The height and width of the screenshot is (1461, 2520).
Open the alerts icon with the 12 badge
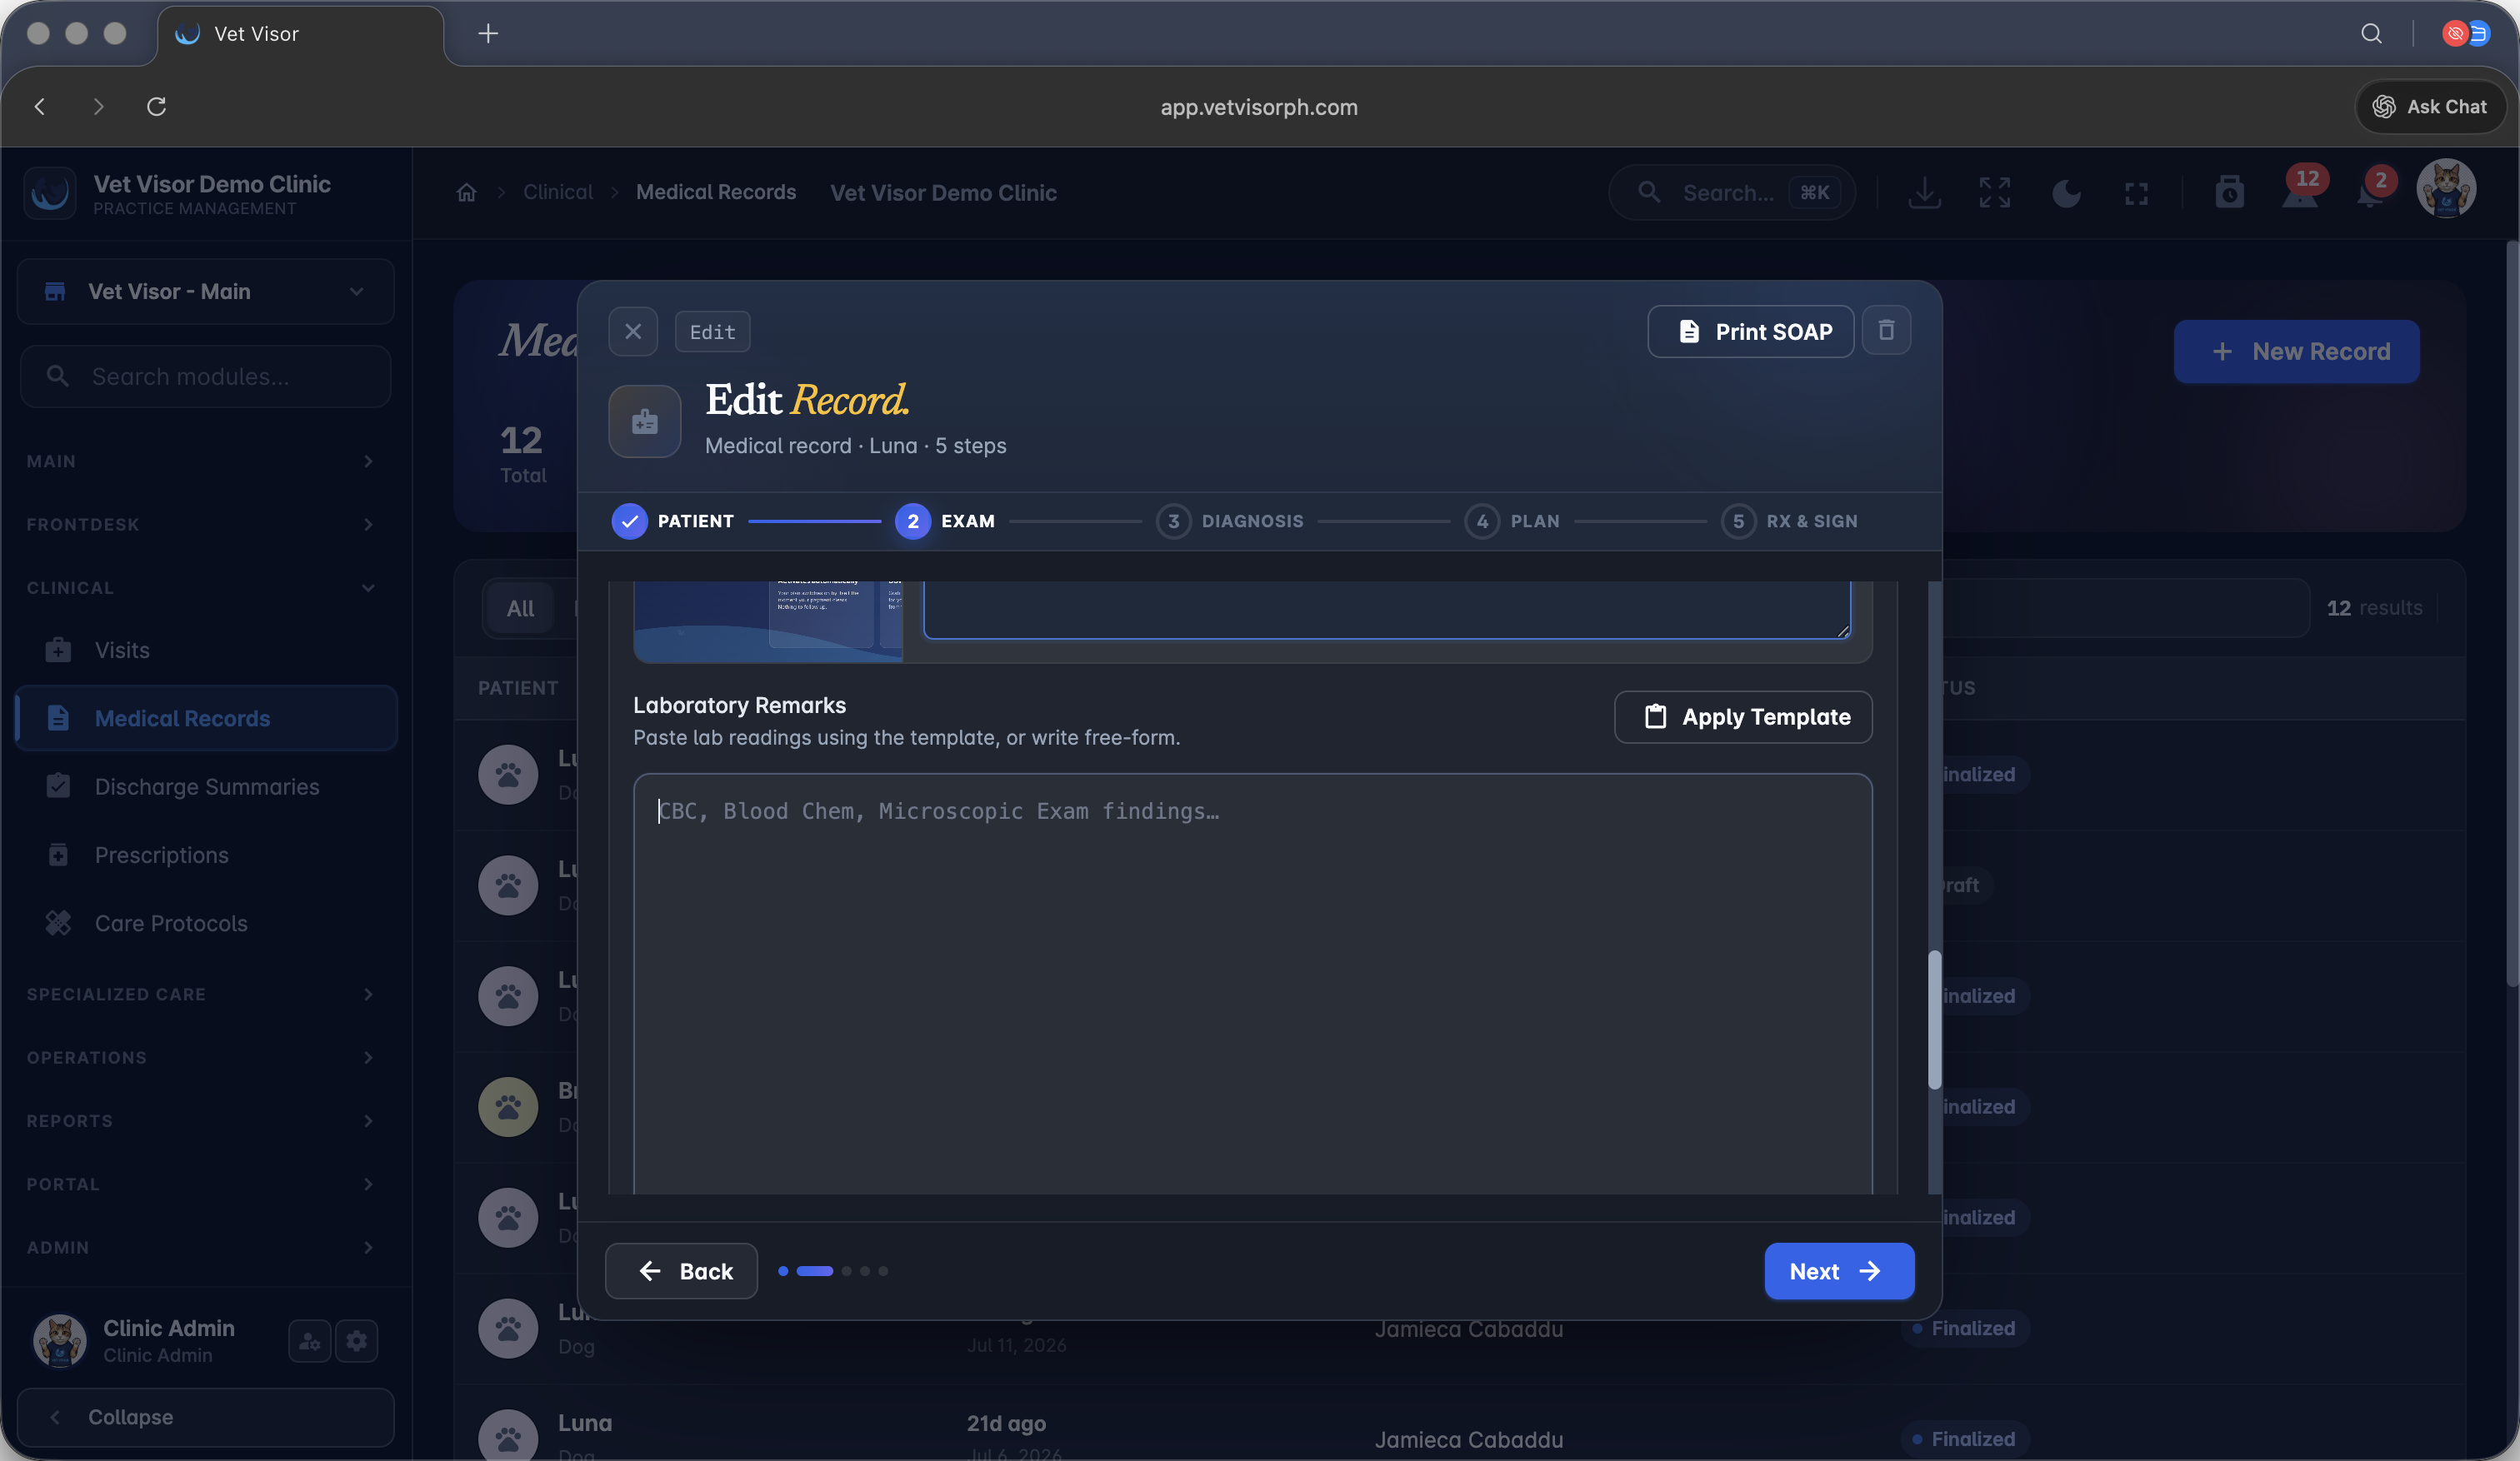point(2300,190)
